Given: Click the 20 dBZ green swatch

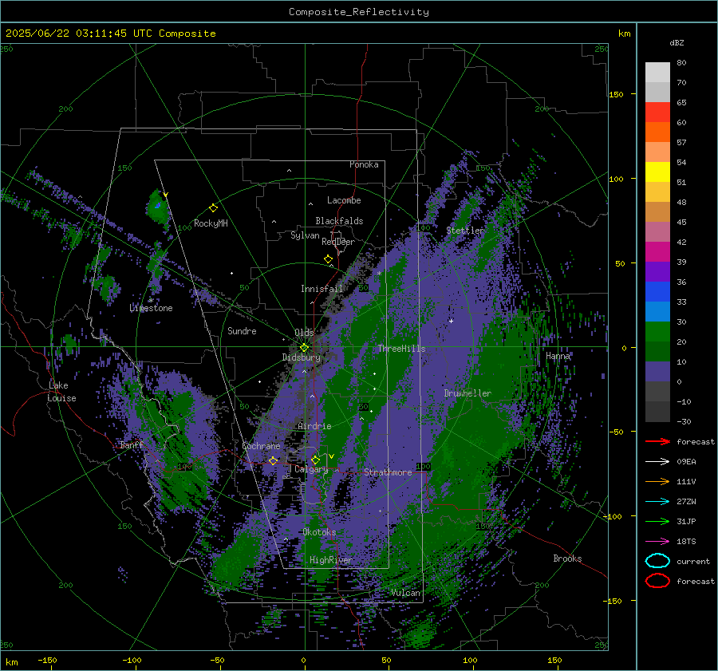Looking at the screenshot, I should [657, 332].
